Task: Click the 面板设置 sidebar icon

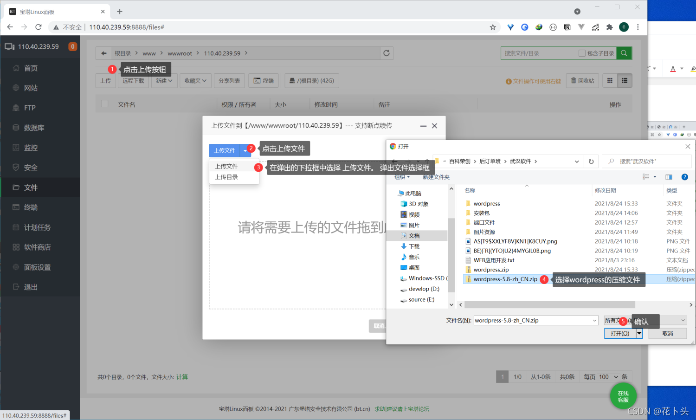Action: coord(16,267)
